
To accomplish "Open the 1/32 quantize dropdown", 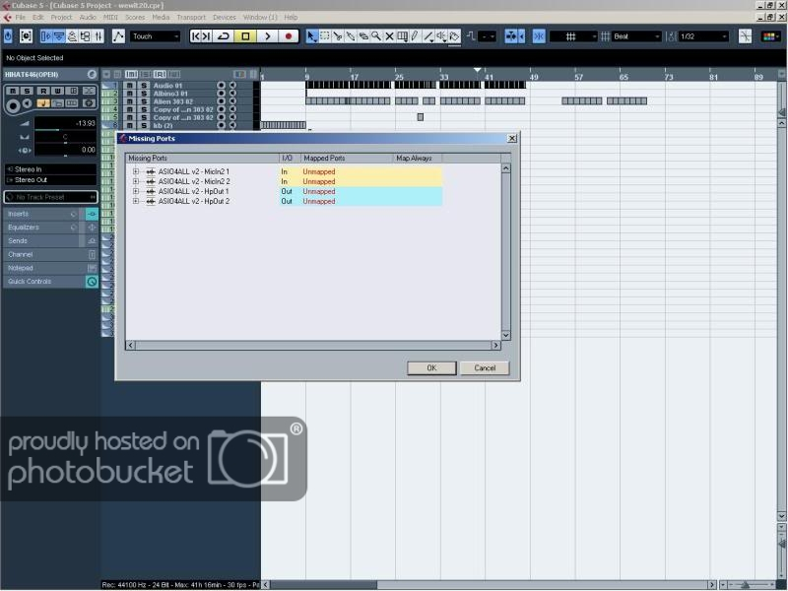I will tap(702, 36).
